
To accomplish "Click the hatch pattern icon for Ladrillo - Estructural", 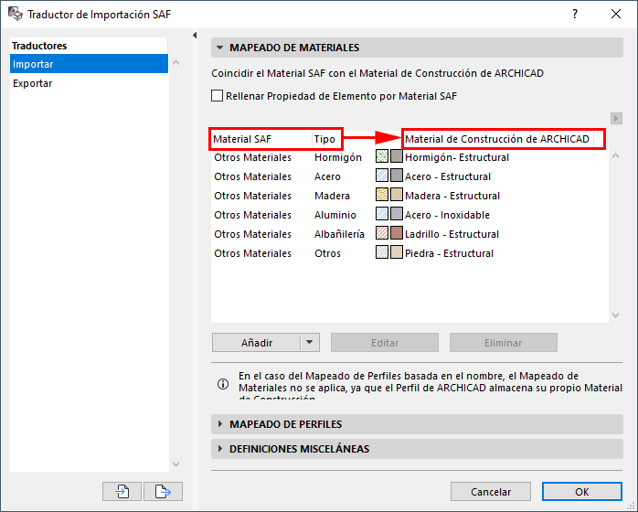I will coord(382,233).
